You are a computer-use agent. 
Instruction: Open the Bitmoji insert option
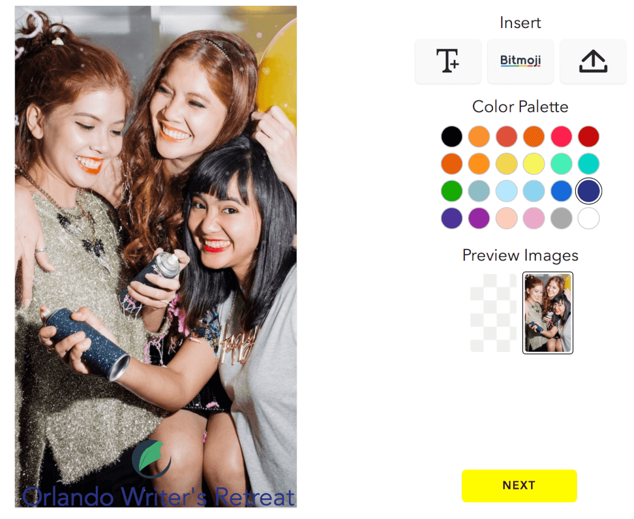(520, 61)
